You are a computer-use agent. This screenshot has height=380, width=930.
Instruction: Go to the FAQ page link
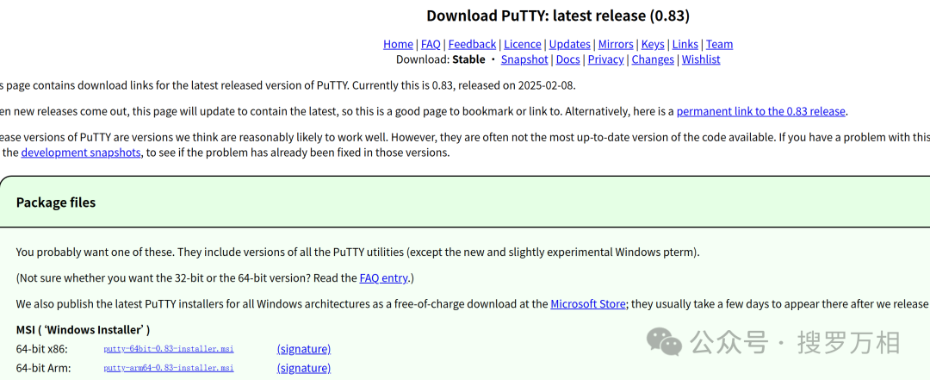pyautogui.click(x=431, y=44)
